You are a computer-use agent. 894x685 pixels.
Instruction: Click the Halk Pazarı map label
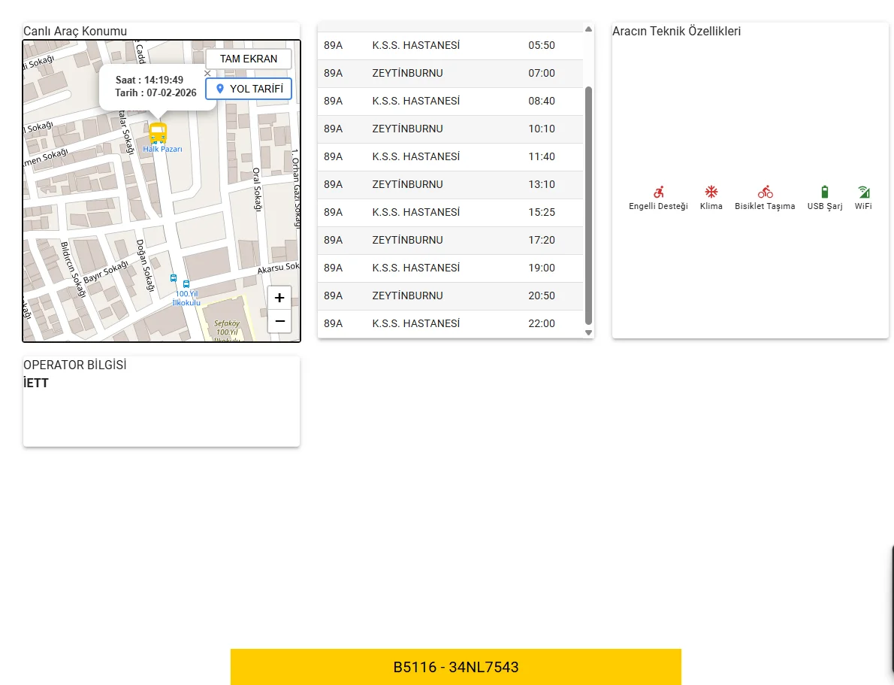coord(162,150)
